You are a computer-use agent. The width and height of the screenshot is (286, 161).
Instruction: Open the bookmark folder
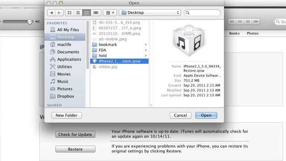click(119, 45)
